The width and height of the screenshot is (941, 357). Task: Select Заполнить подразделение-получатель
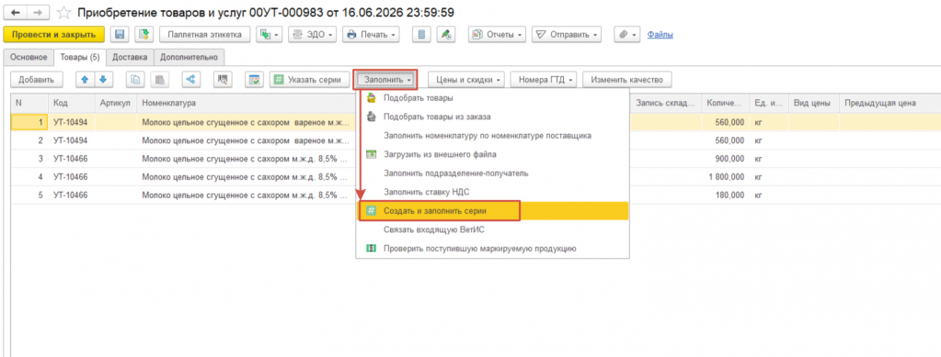(x=492, y=173)
